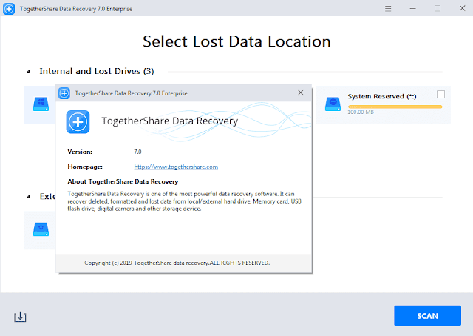The width and height of the screenshot is (473, 336).
Task: Collapse the External drives section
Action: (28, 197)
